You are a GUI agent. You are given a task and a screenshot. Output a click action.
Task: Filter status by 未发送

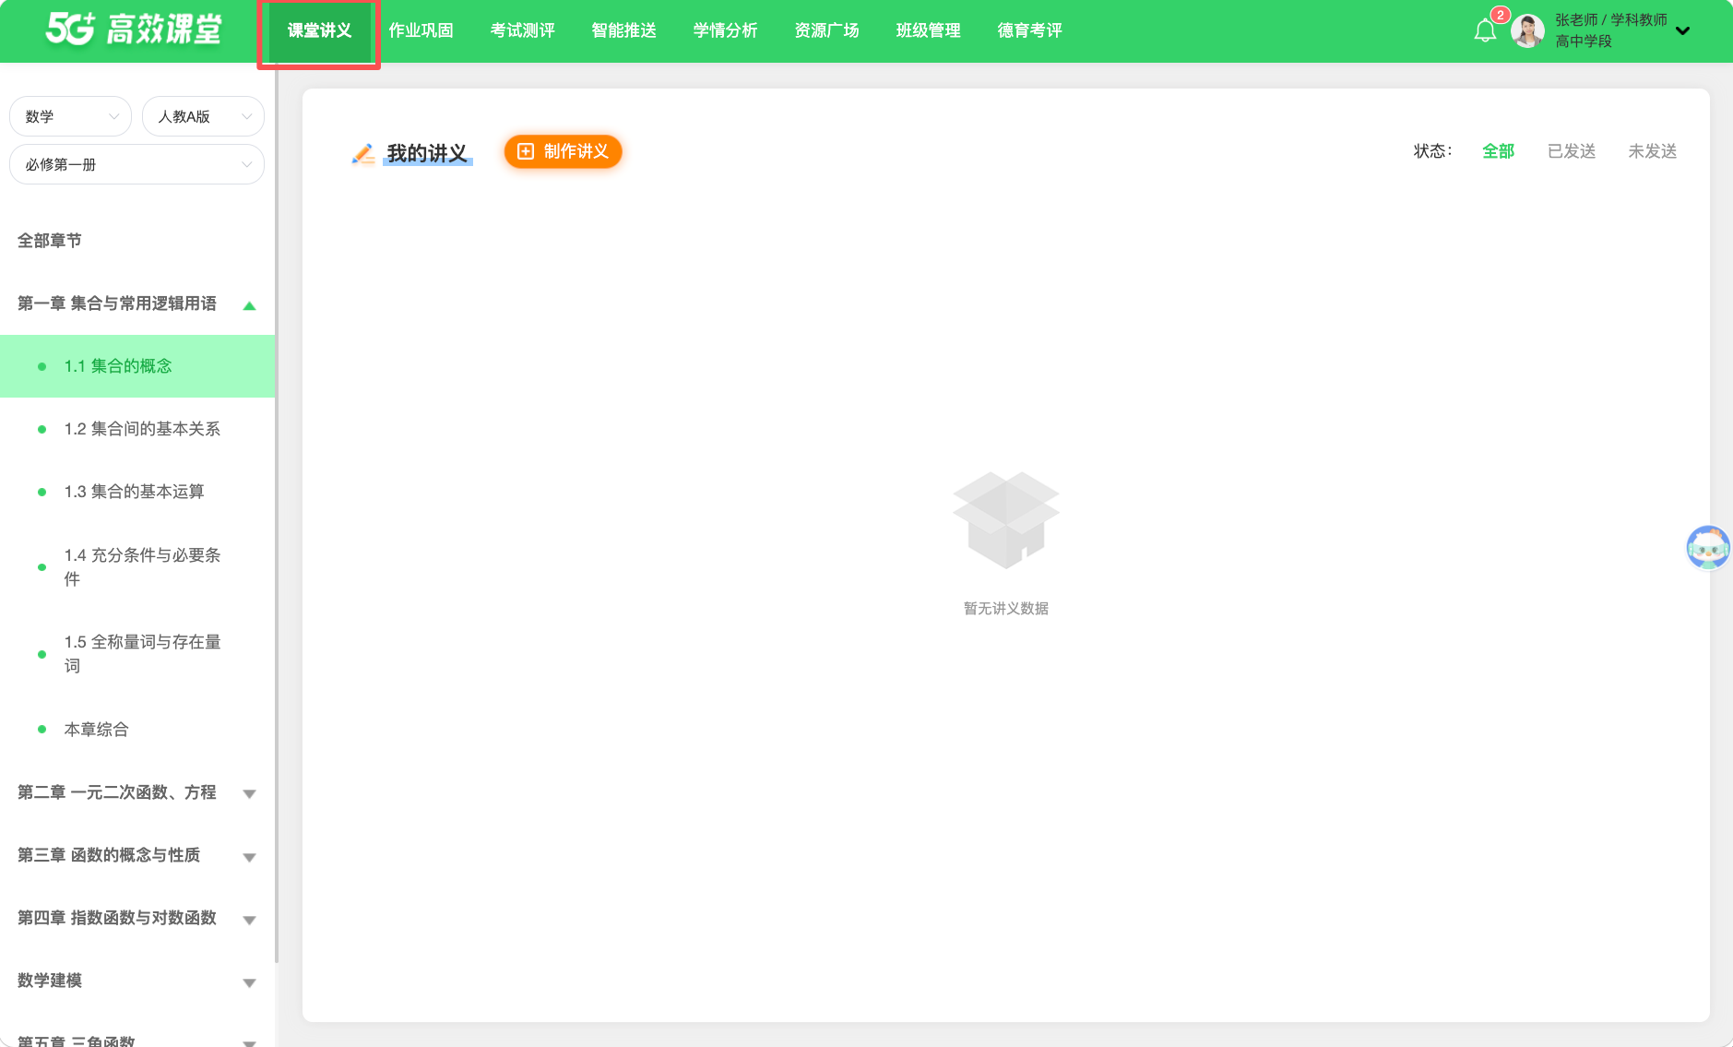point(1652,151)
